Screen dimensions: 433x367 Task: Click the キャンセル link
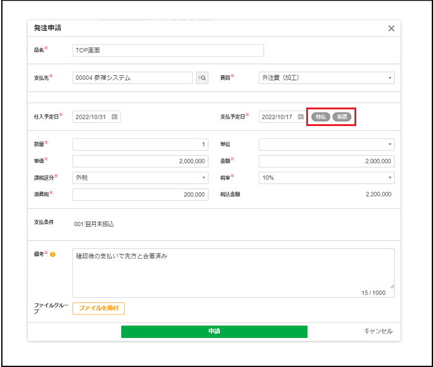[378, 331]
